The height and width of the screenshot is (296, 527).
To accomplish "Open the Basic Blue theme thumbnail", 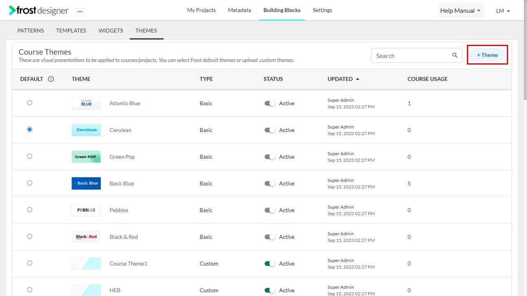I will (x=86, y=183).
